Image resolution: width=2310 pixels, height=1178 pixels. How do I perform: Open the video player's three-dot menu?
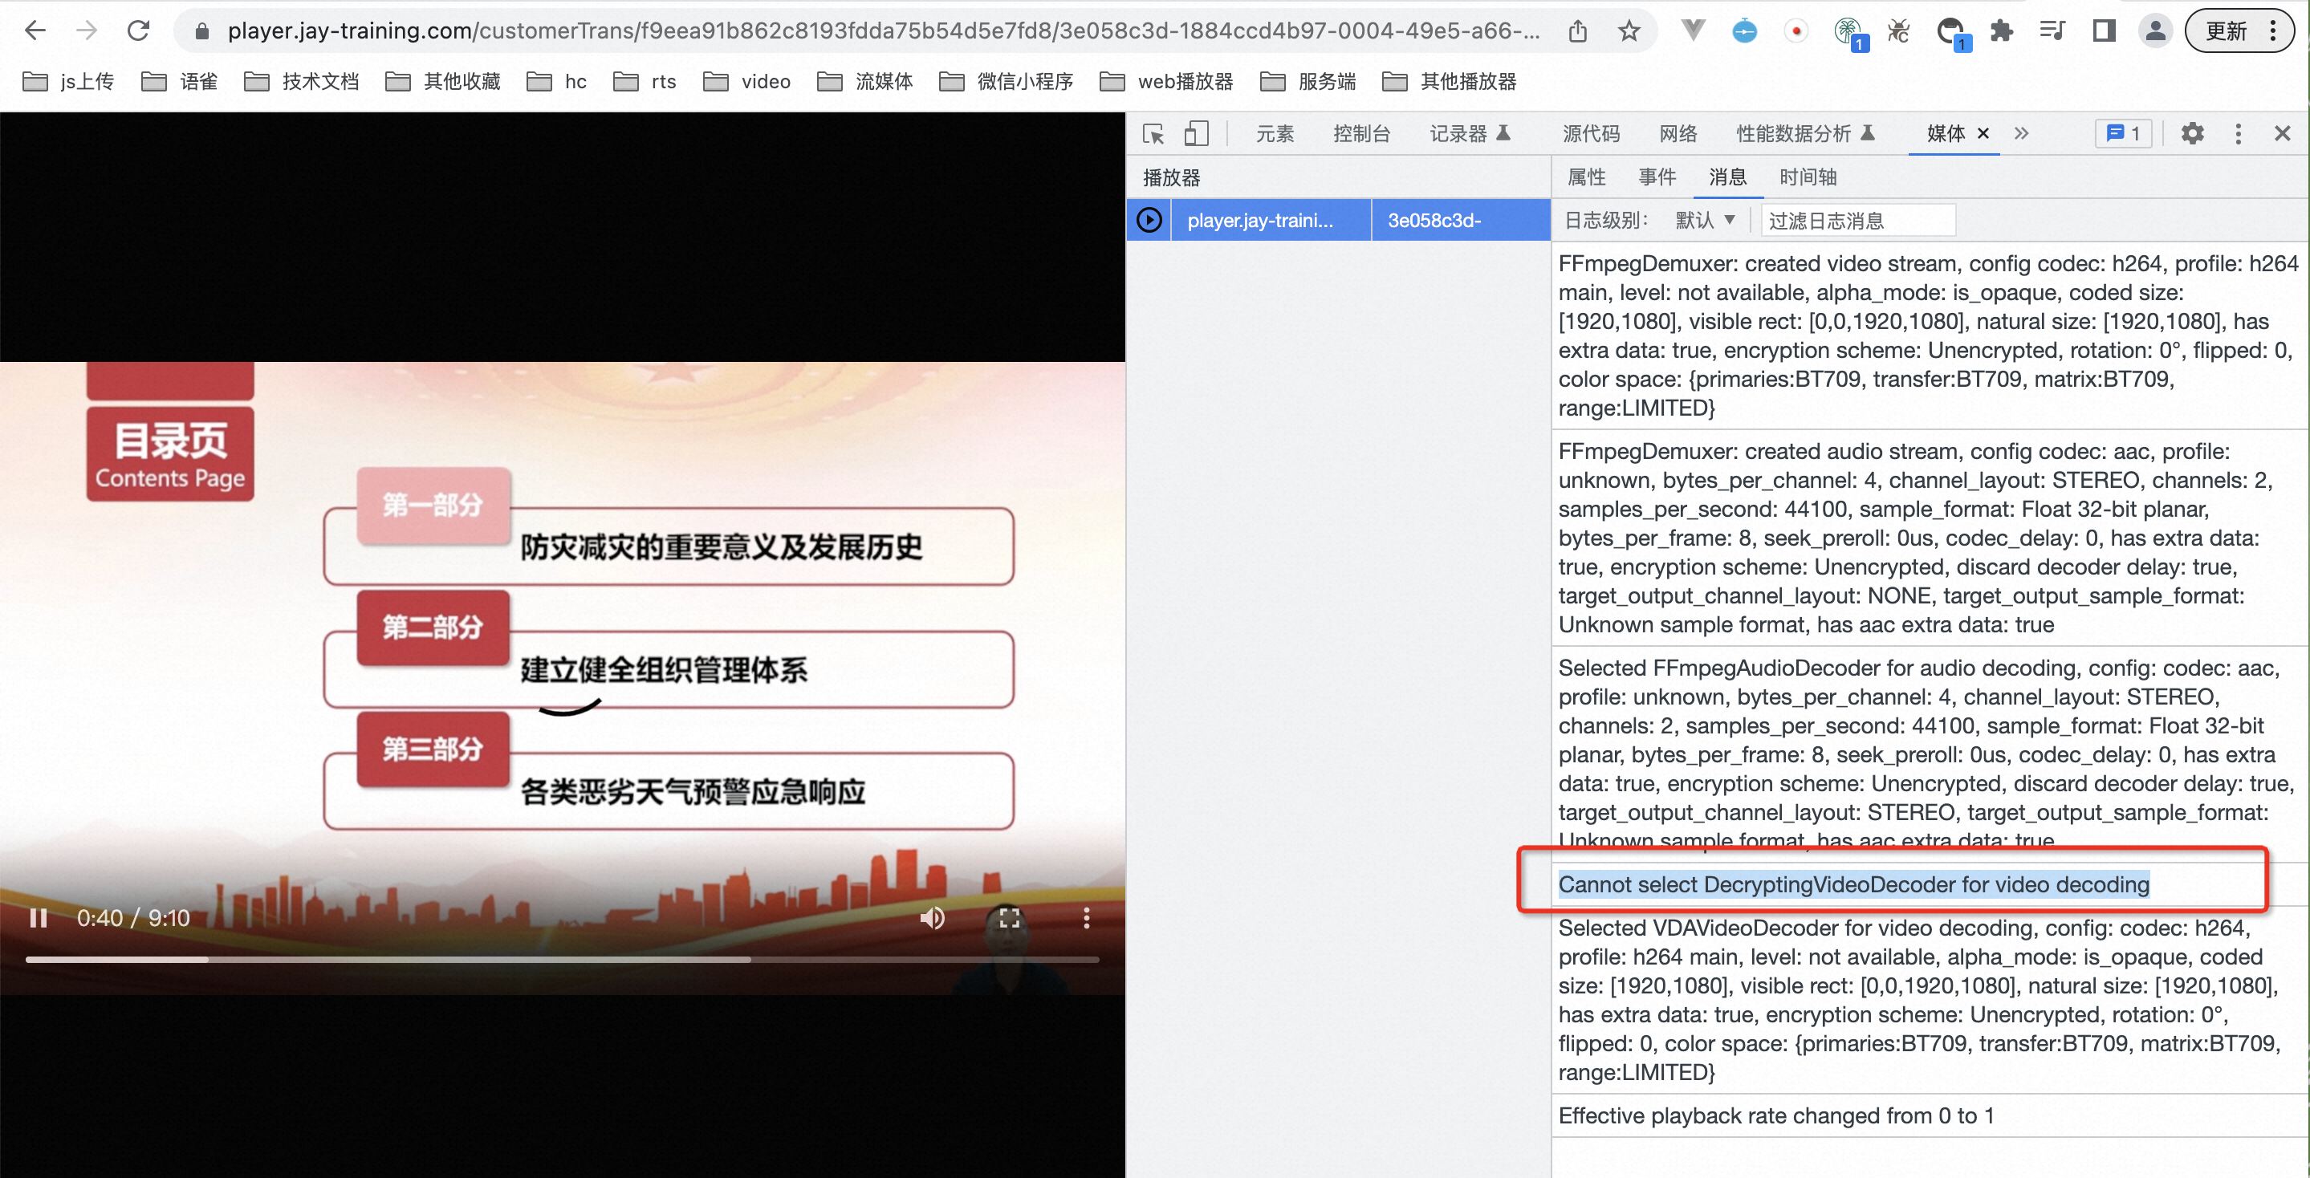[1086, 918]
